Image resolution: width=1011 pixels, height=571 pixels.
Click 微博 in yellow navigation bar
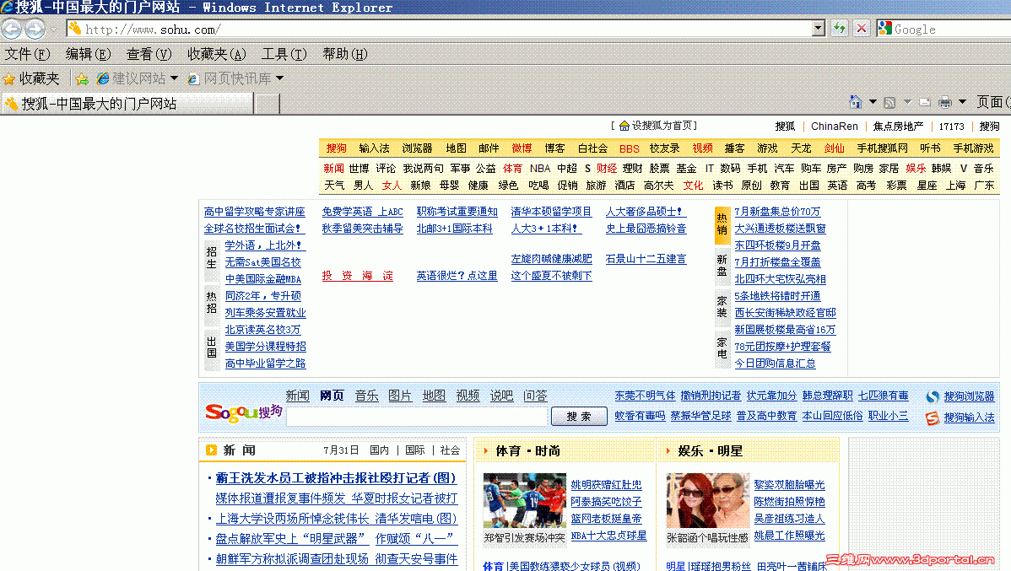522,148
